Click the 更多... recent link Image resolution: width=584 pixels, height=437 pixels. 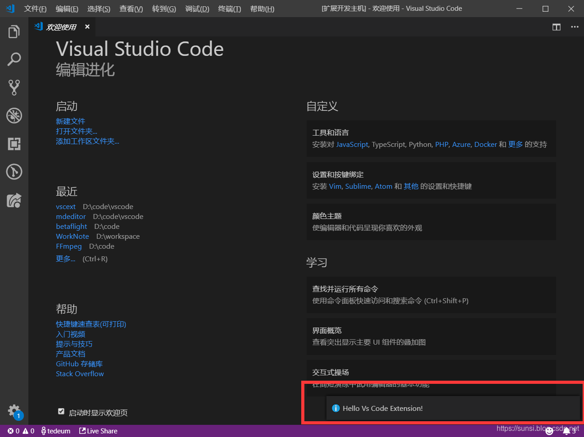66,259
